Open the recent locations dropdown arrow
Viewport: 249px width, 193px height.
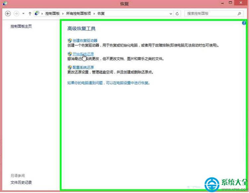coord(23,14)
